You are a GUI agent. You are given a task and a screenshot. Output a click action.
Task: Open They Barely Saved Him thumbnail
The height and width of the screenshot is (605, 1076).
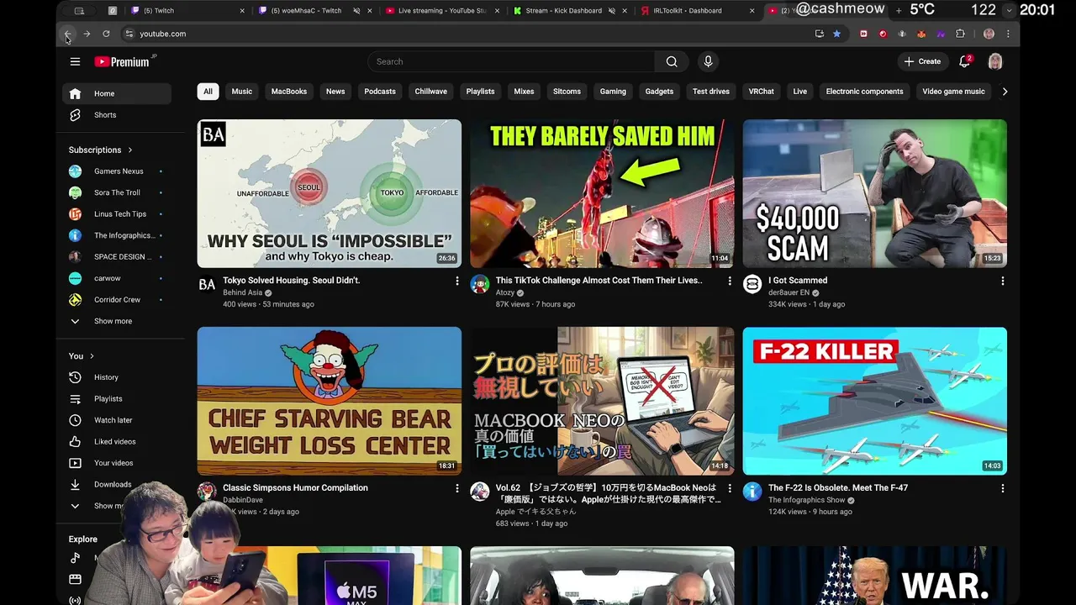click(x=602, y=193)
